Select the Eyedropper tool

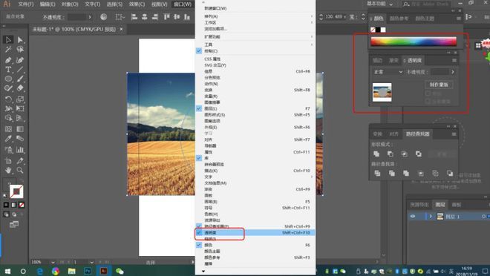click(8, 138)
